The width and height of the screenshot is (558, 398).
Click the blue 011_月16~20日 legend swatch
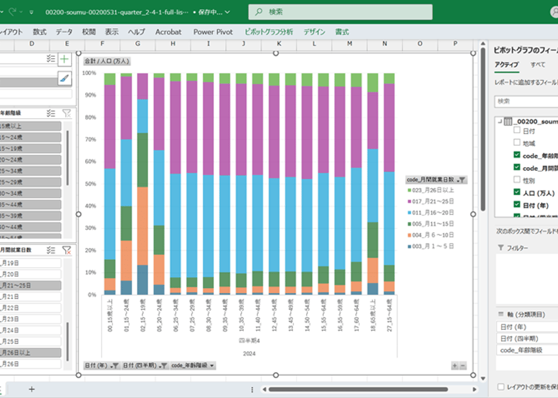[409, 213]
